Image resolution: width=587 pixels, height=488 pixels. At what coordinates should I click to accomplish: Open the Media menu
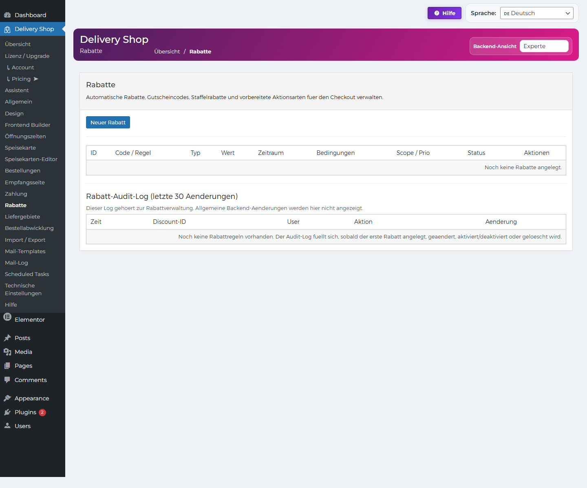(33, 352)
